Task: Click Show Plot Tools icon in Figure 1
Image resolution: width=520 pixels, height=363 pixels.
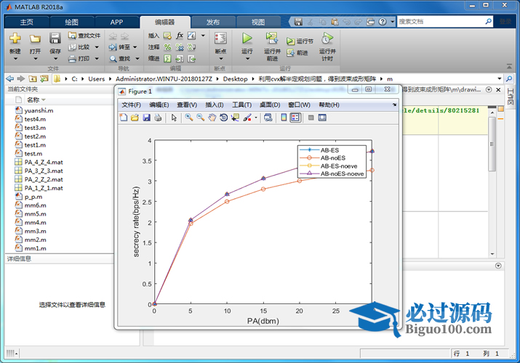Action: (322, 118)
